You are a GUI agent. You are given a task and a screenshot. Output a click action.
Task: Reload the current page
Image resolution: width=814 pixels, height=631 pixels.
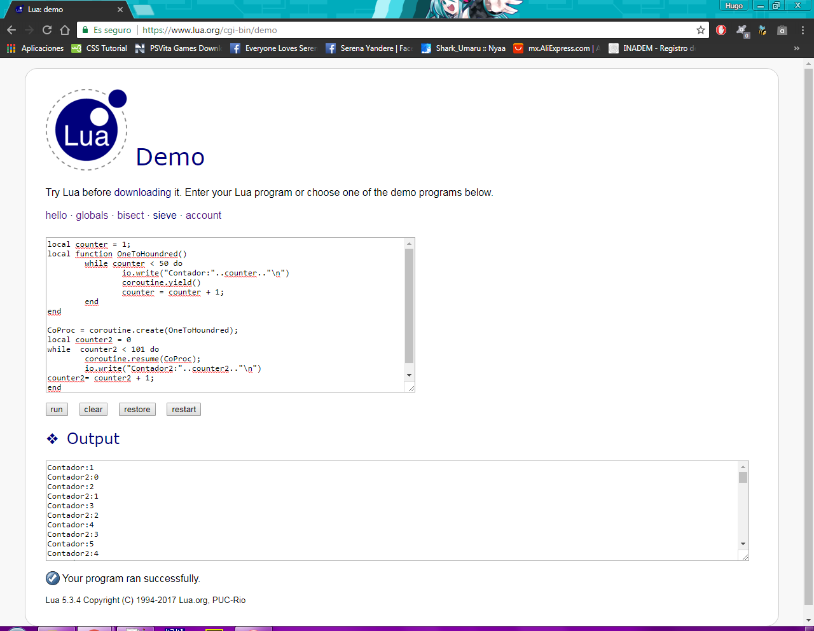click(46, 29)
